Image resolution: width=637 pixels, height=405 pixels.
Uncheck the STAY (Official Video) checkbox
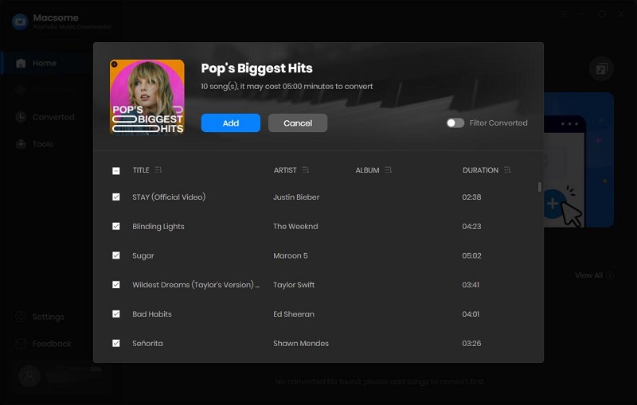click(x=116, y=197)
